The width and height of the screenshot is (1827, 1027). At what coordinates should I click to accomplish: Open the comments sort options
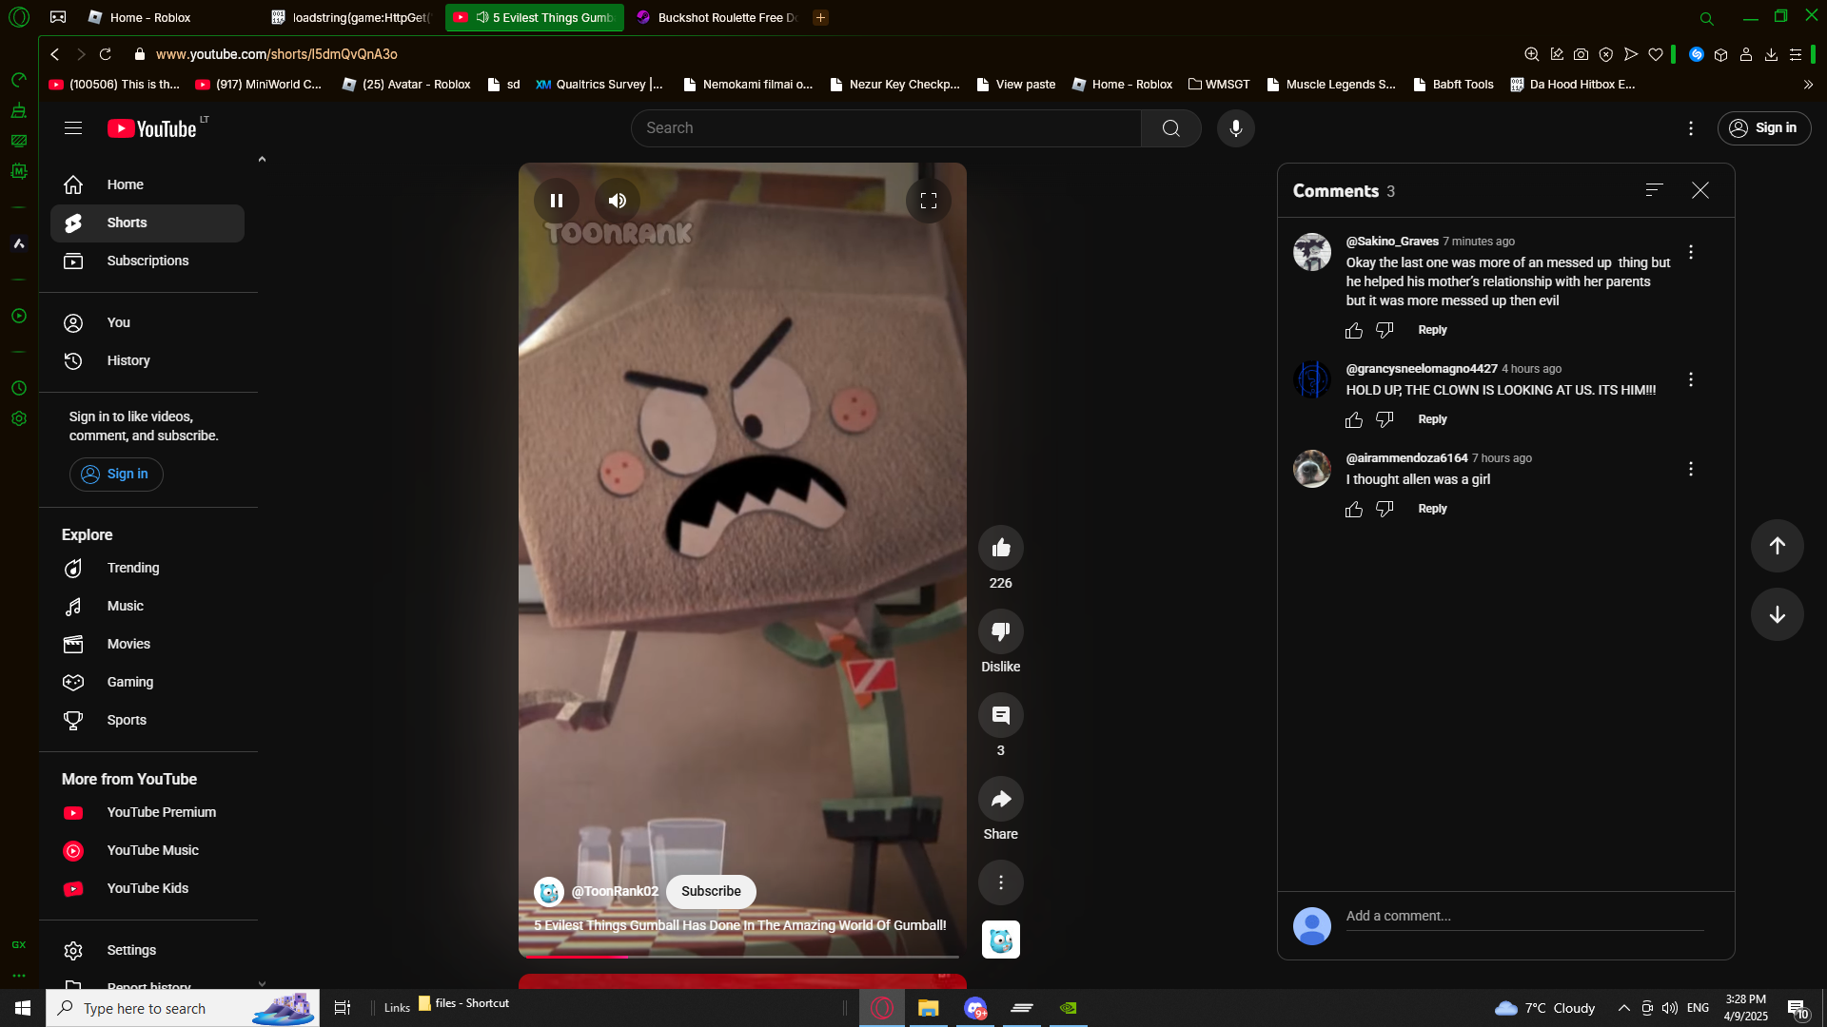1655,190
